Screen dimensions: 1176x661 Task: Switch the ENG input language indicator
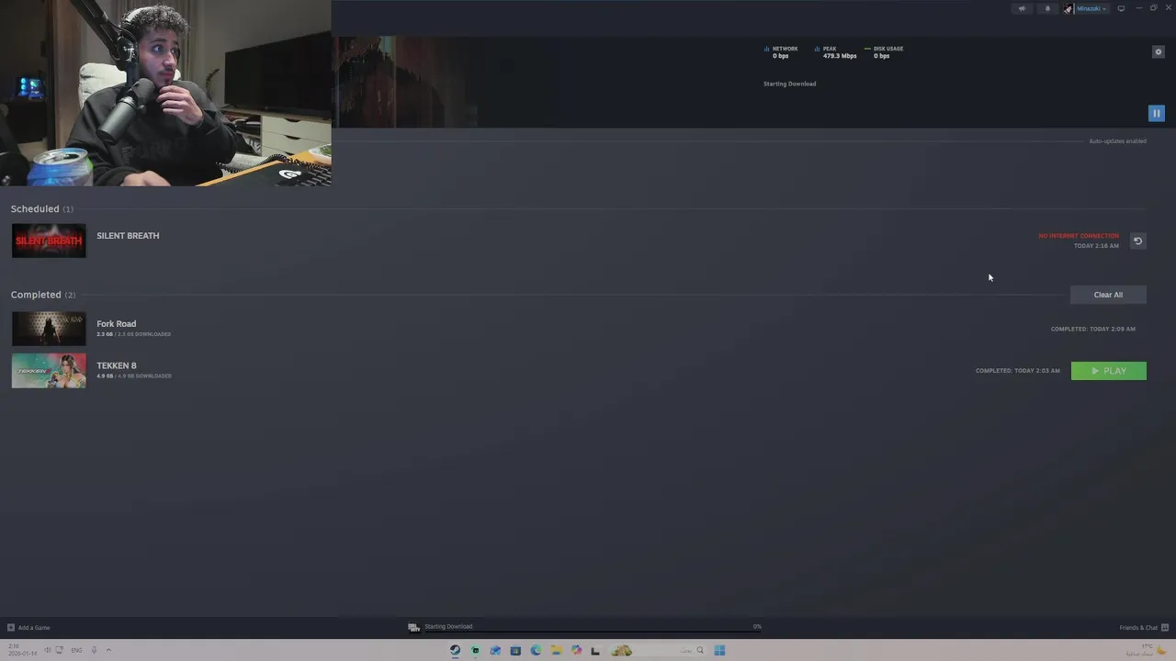pos(76,650)
